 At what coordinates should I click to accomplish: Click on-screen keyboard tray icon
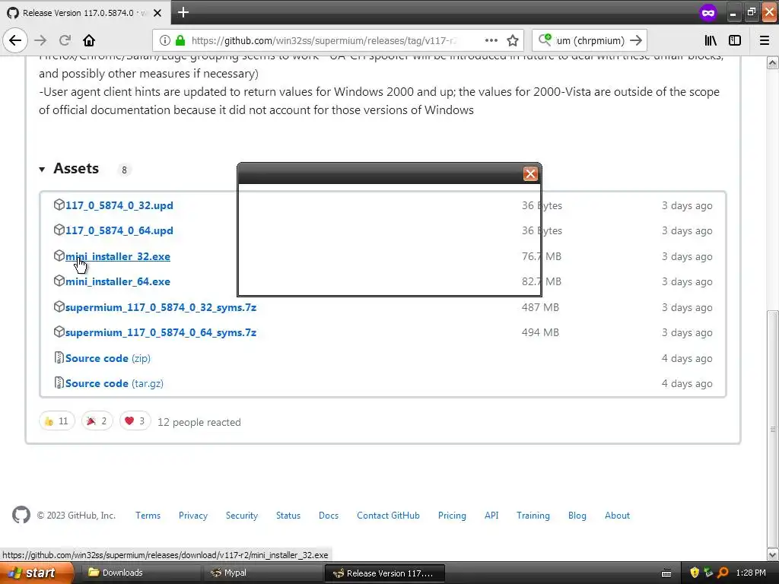point(666,573)
